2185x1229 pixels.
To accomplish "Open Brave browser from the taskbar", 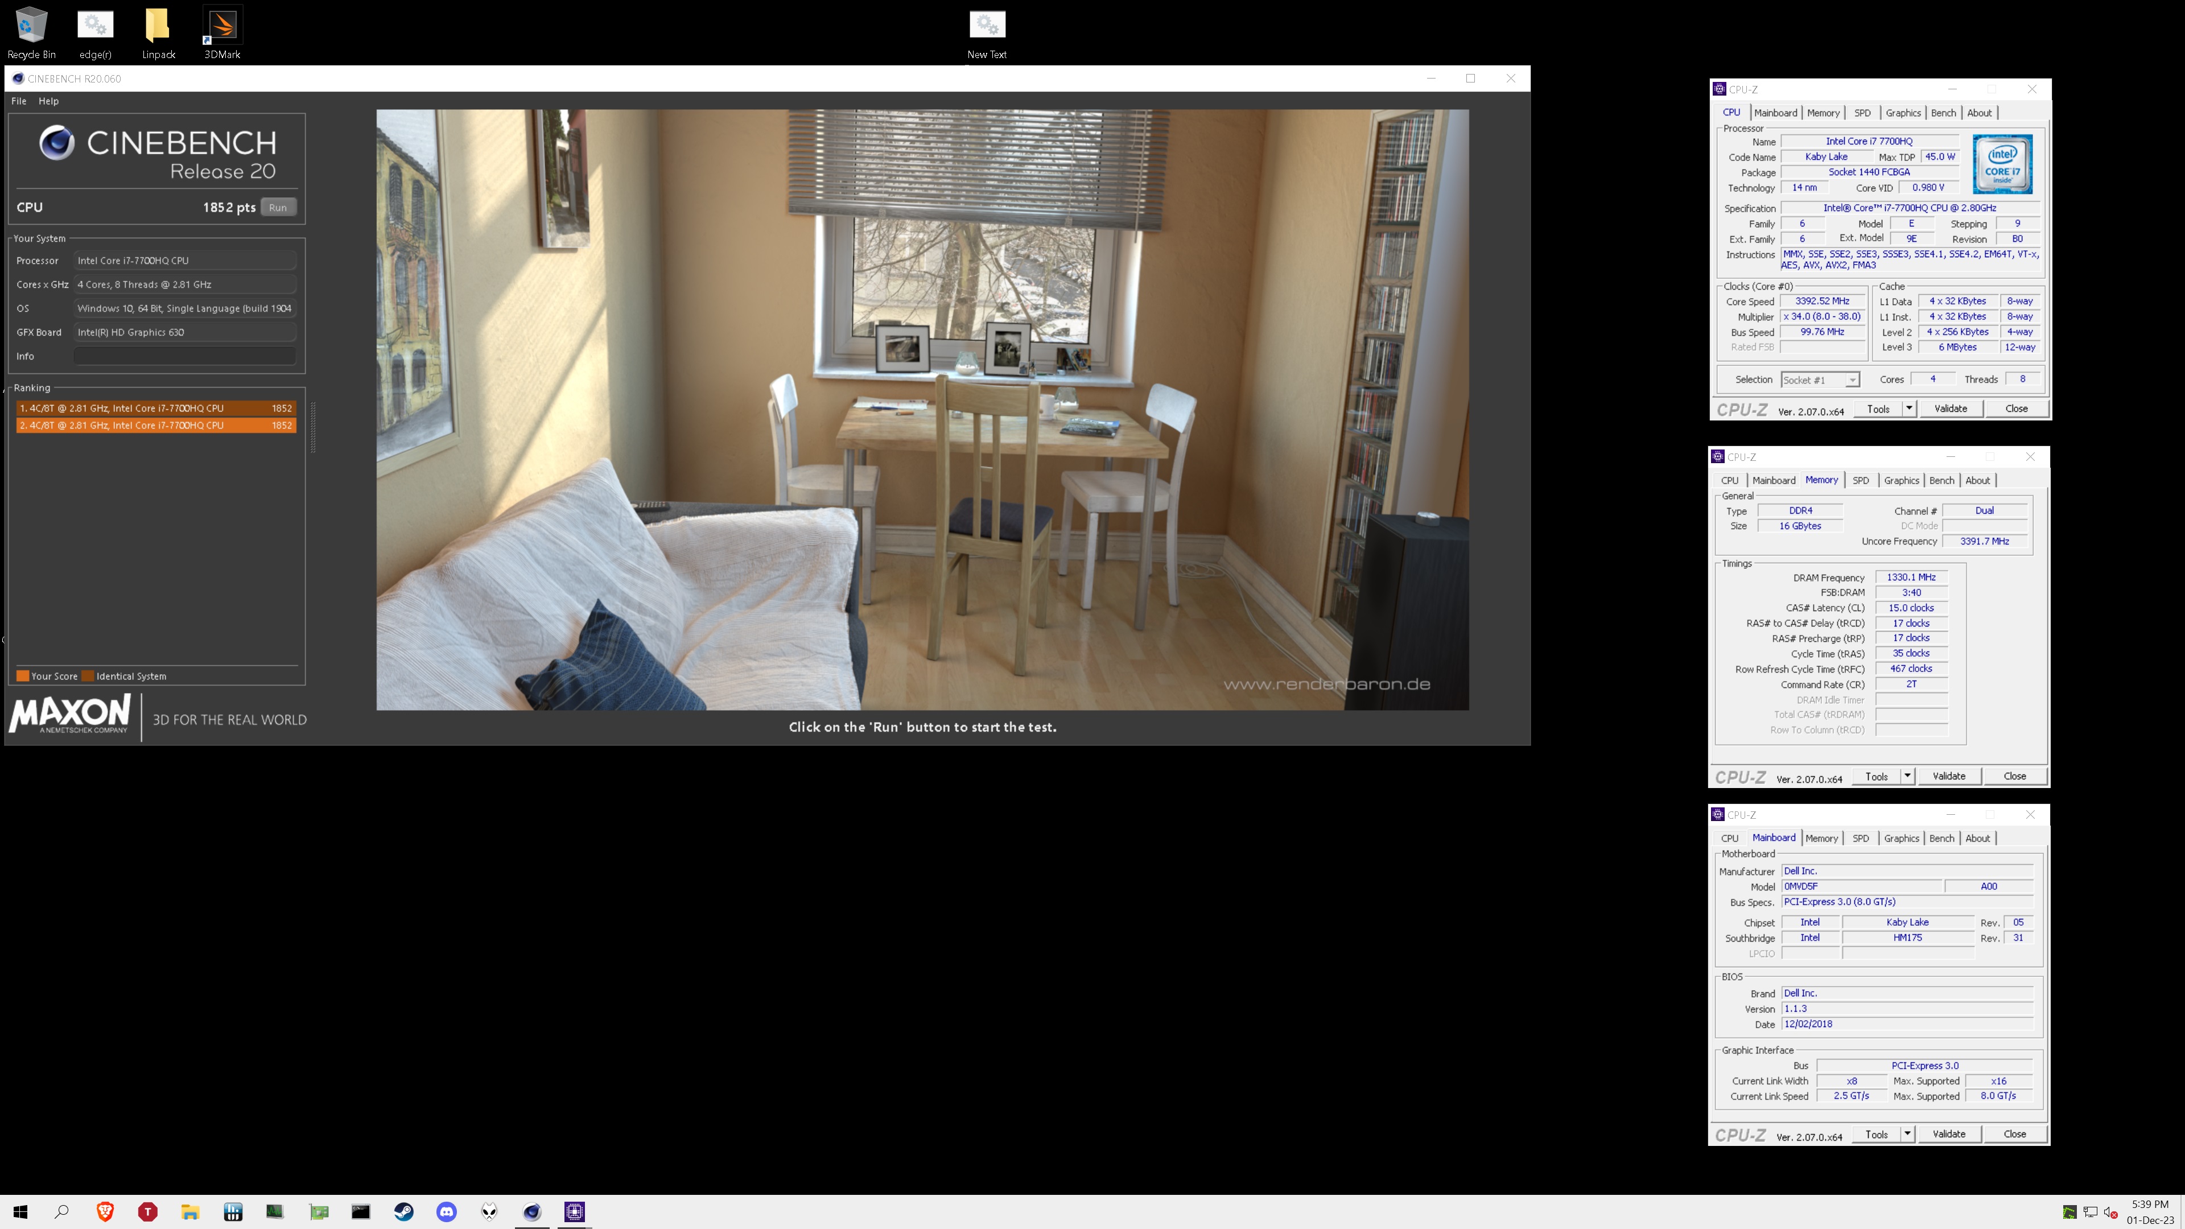I will (x=105, y=1211).
